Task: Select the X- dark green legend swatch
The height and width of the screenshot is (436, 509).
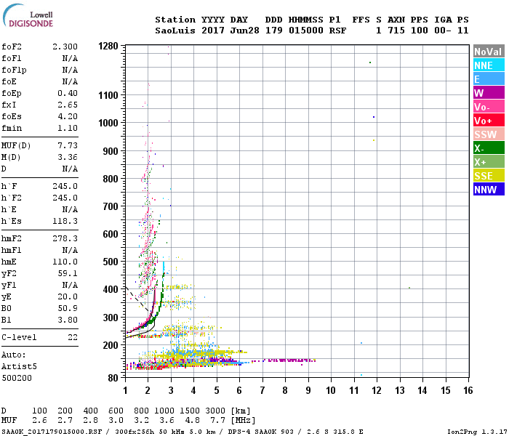Action: tap(489, 148)
